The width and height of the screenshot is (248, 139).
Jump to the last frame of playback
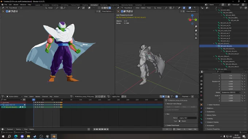pos(108,129)
